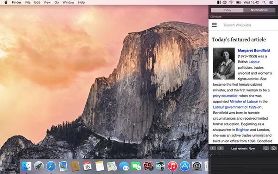Open the Brighton link

(x=242, y=129)
